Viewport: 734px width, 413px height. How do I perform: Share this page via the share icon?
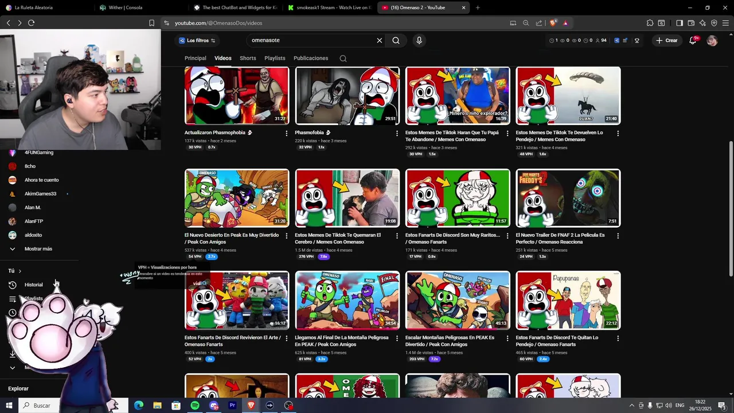pos(539,23)
